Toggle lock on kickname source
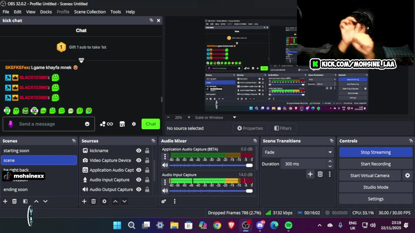This screenshot has width=415, height=233. click(147, 150)
